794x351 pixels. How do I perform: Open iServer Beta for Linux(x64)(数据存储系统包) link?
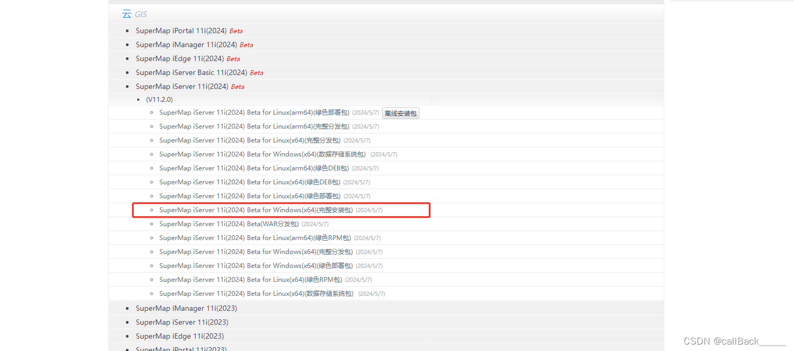(x=257, y=294)
